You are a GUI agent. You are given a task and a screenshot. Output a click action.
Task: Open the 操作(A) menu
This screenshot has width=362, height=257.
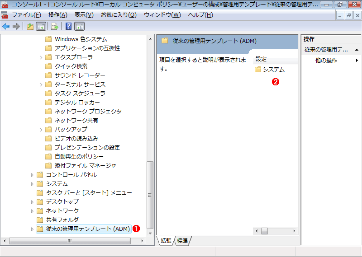coord(58,15)
